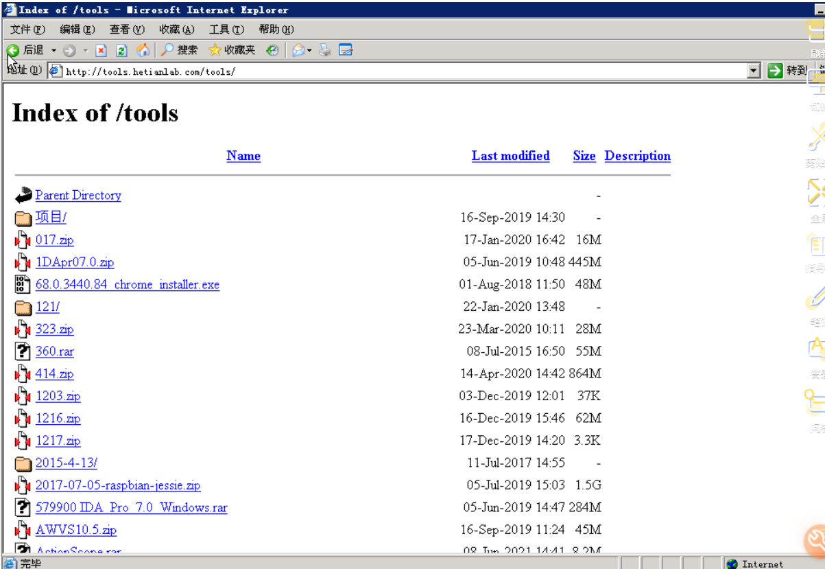Click the 360.rar link
The image size is (825, 569).
coord(55,351)
